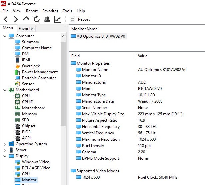Open the Favorites menu
The image size is (205, 185).
[x=50, y=11]
